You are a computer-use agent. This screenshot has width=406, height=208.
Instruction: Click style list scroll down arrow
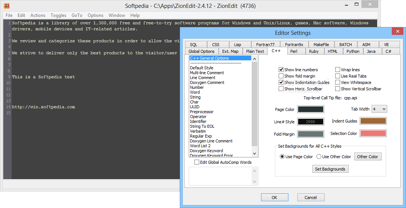pyautogui.click(x=254, y=153)
